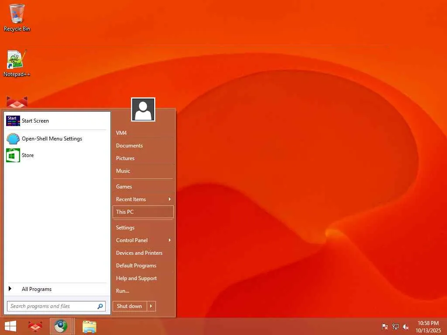Click the Control Panel label
This screenshot has width=447, height=335.
(x=132, y=240)
